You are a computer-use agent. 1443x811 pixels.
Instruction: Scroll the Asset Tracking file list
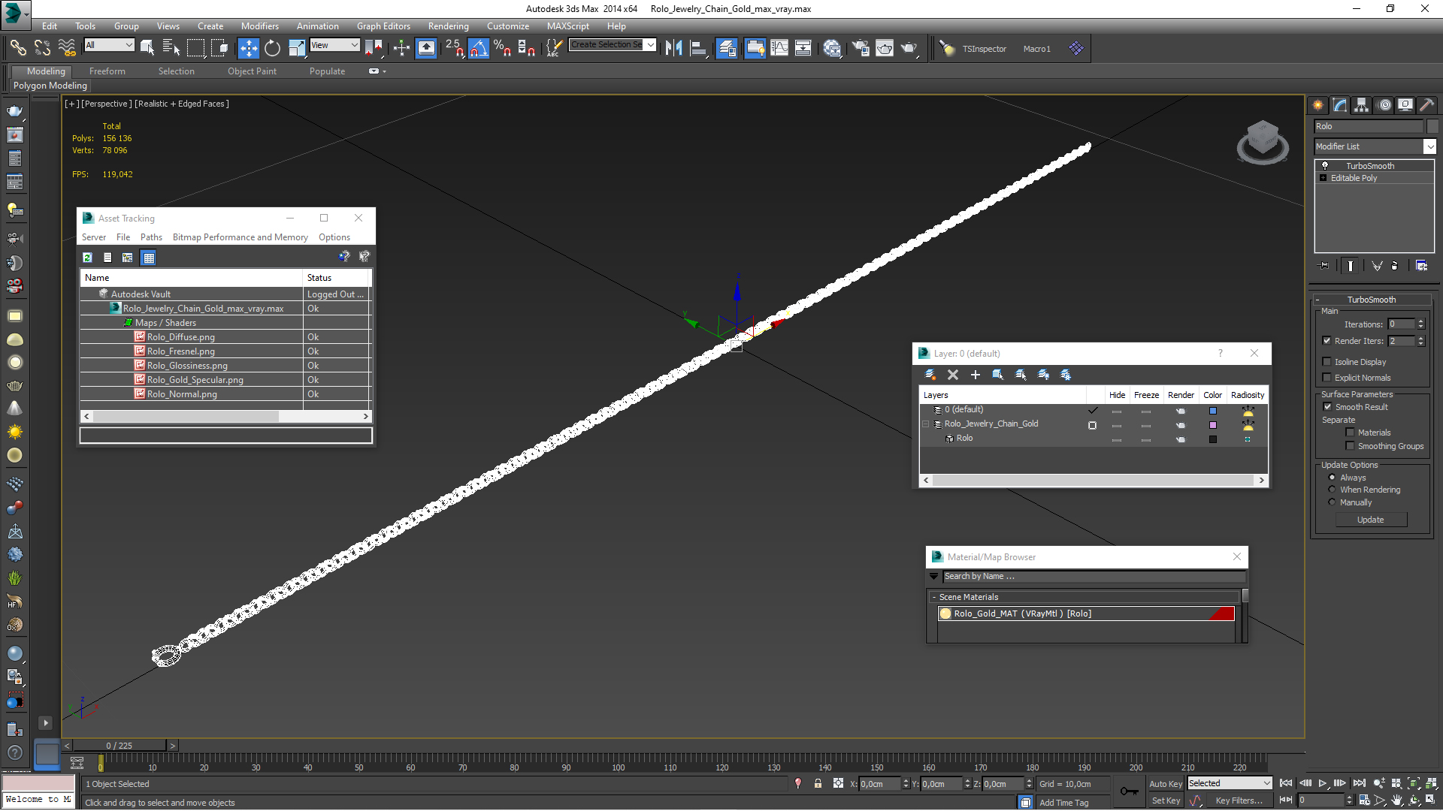click(226, 416)
